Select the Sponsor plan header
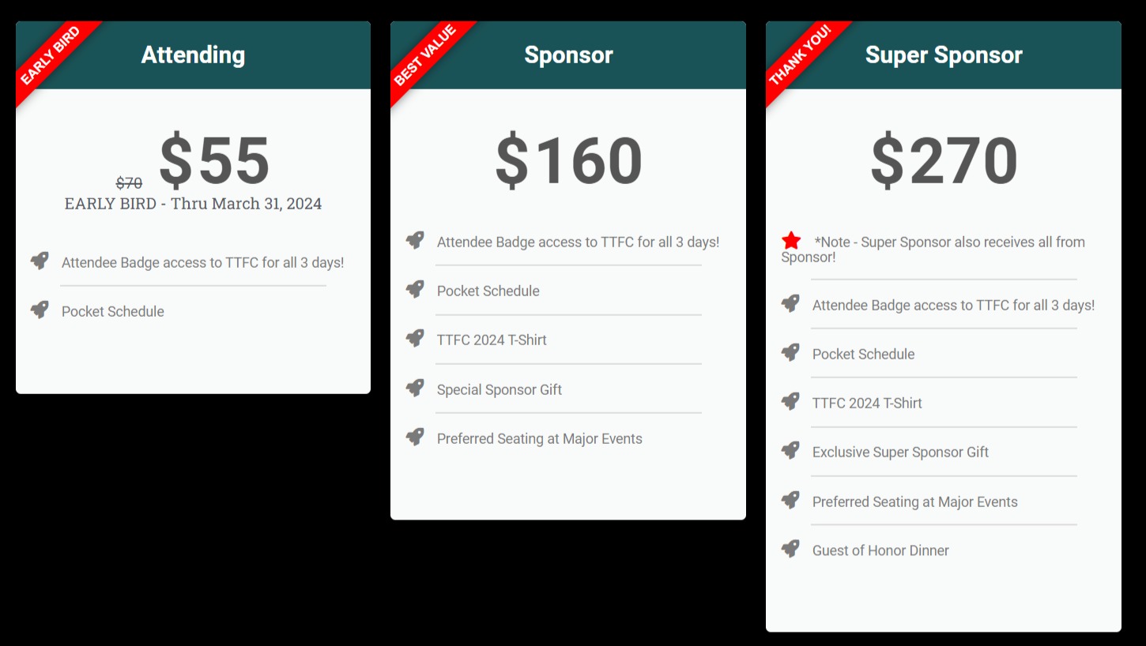This screenshot has width=1146, height=646. pos(568,54)
